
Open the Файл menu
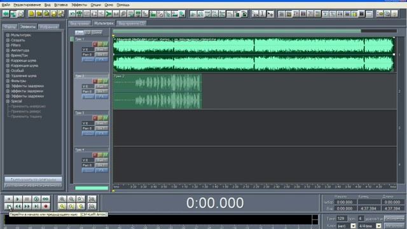6,5
